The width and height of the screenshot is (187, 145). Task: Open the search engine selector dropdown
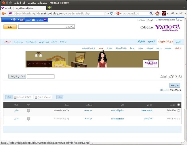tap(119, 13)
